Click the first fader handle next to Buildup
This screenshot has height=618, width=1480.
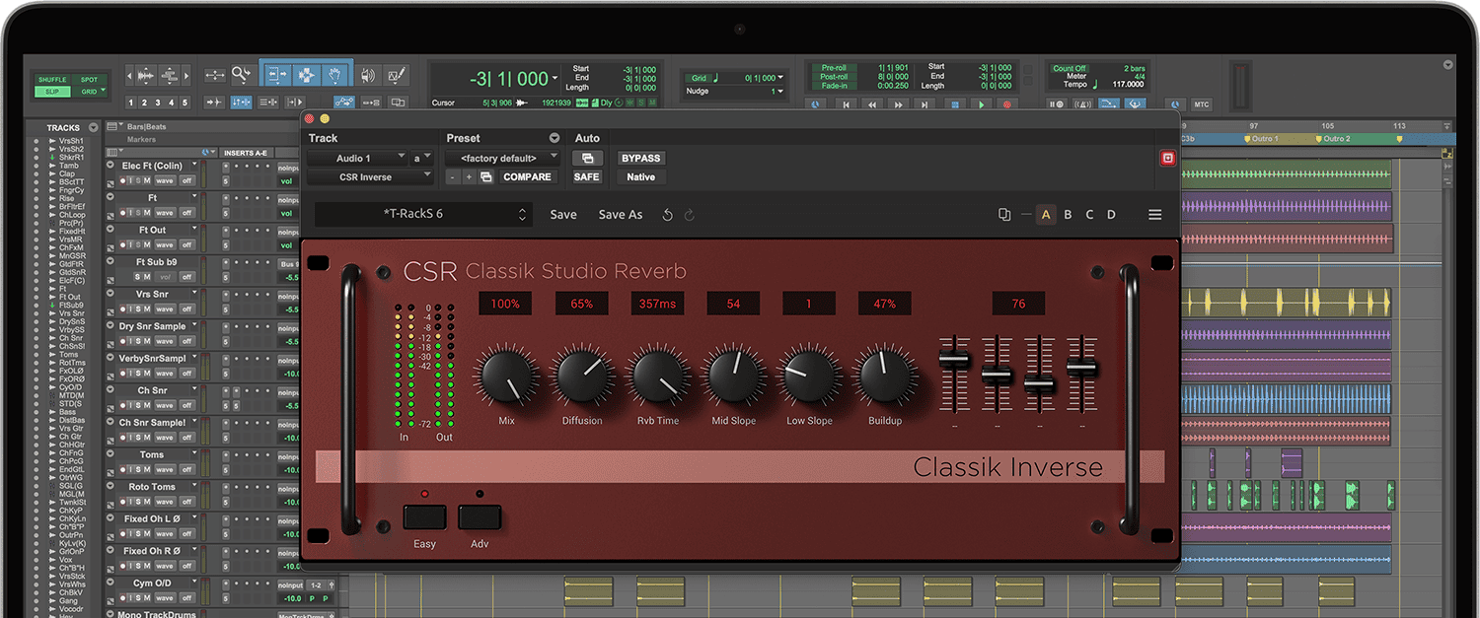(x=953, y=359)
